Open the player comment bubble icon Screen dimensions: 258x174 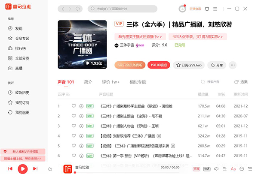tap(242, 169)
